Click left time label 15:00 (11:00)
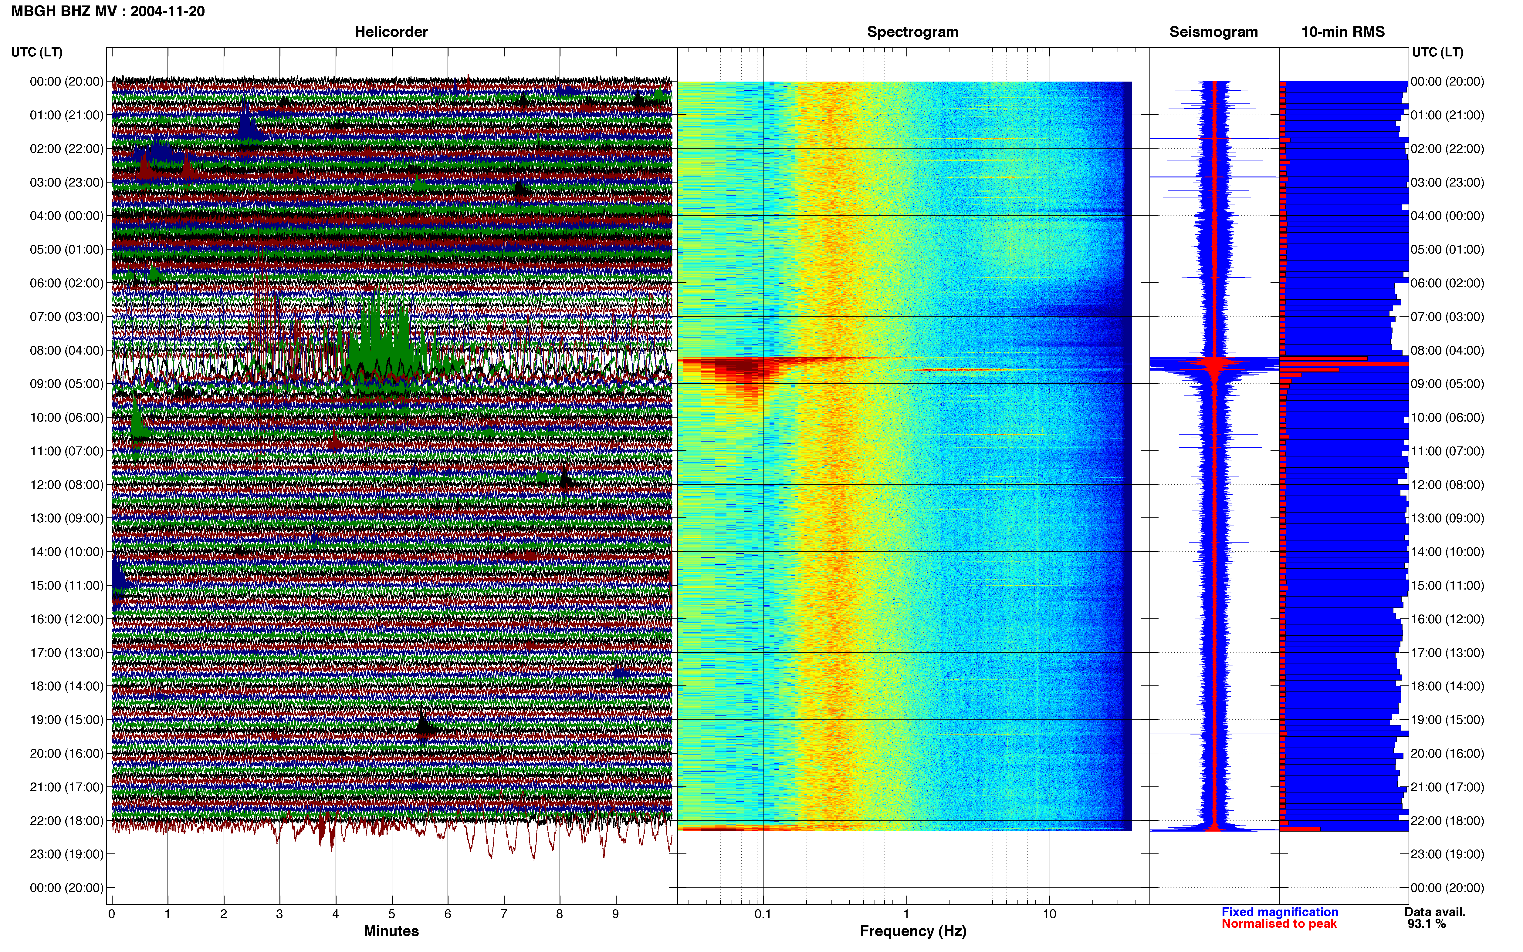 coord(67,586)
